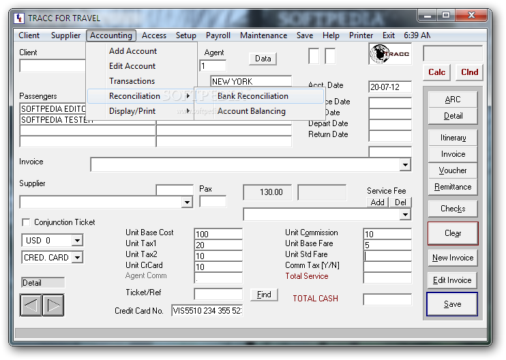
Task: Click the TRACC globe logo
Action: [x=390, y=54]
